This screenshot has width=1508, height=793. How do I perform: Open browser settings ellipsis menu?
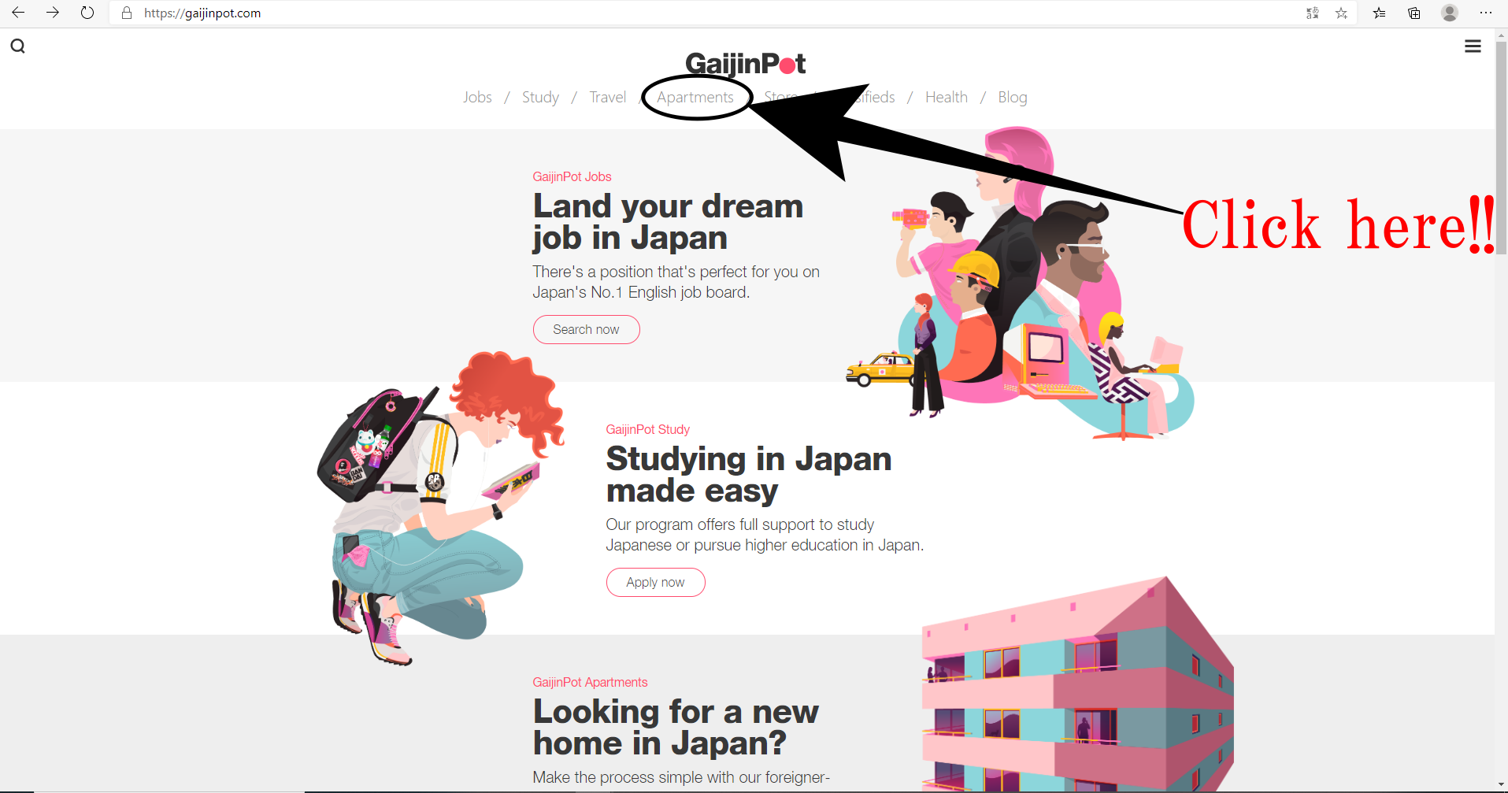1486,13
